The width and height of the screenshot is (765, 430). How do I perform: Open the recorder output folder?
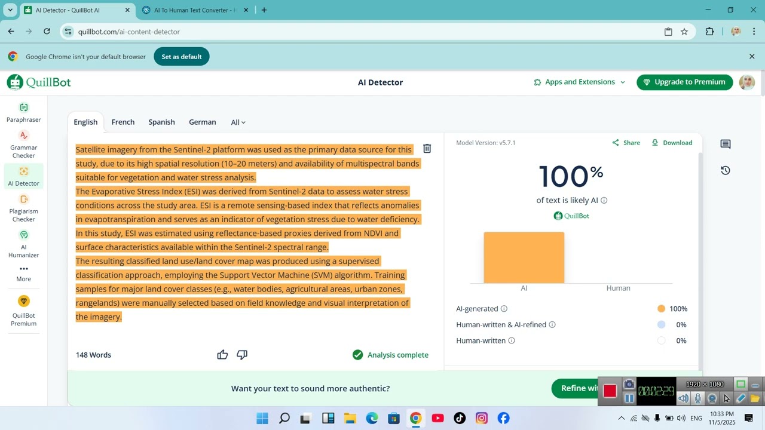point(755,398)
